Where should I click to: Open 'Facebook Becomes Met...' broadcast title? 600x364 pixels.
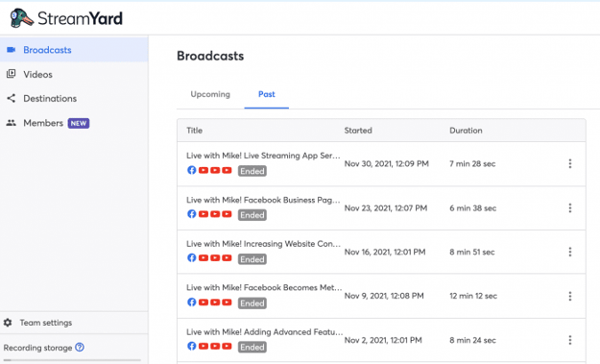click(264, 287)
